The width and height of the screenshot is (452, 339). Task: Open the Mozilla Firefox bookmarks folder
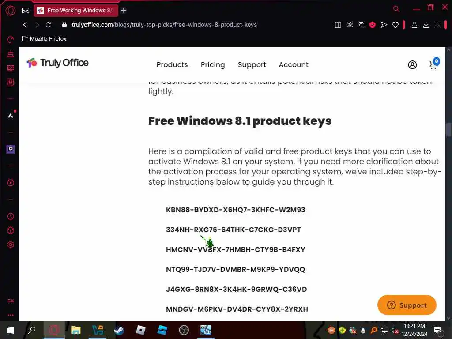point(44,39)
